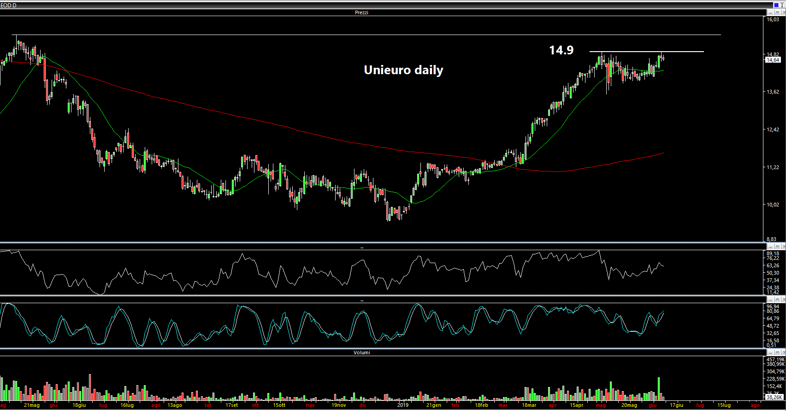Click the 18giu date label
This screenshot has height=411, width=786.
79,405
